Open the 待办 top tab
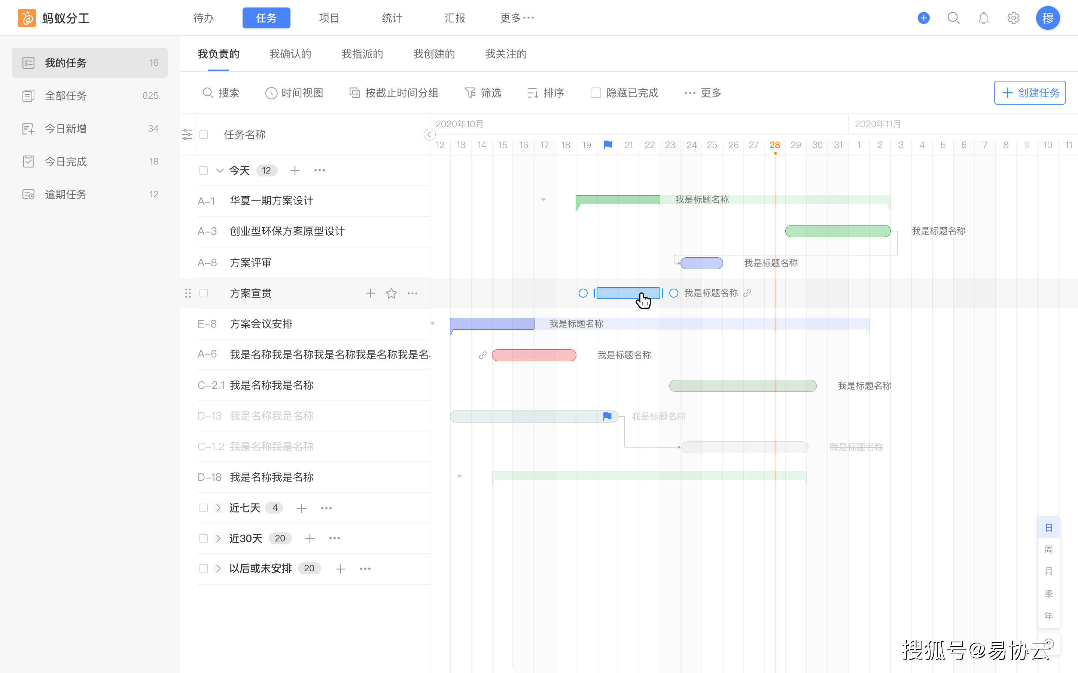The image size is (1078, 673). 204,18
